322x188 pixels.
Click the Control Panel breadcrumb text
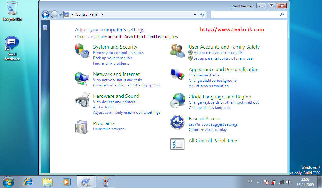(x=87, y=14)
